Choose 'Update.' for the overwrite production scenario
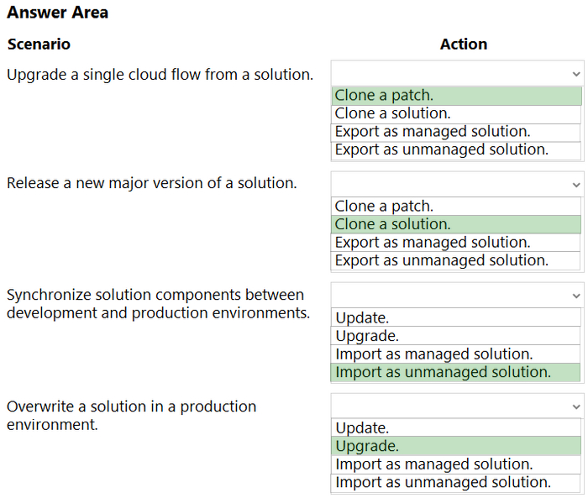588x498 pixels. (456, 427)
